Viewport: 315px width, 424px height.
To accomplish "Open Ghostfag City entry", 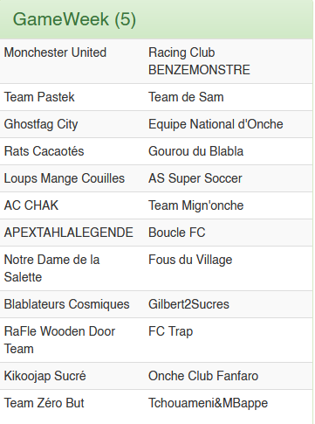I will (x=41, y=124).
